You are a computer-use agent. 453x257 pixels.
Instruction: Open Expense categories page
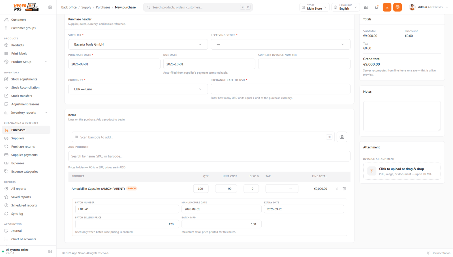(26, 171)
